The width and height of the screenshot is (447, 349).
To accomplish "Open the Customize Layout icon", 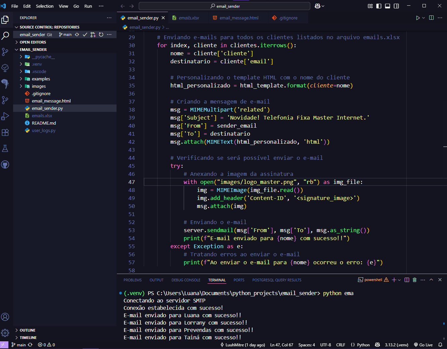I will [x=370, y=6].
